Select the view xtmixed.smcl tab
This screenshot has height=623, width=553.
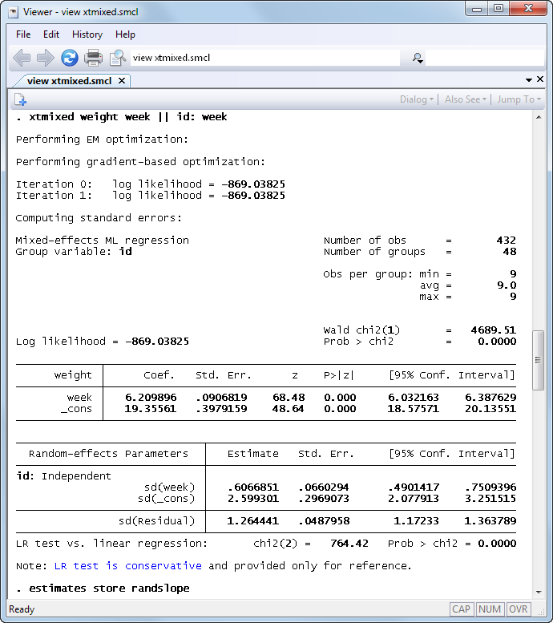pyautogui.click(x=69, y=80)
